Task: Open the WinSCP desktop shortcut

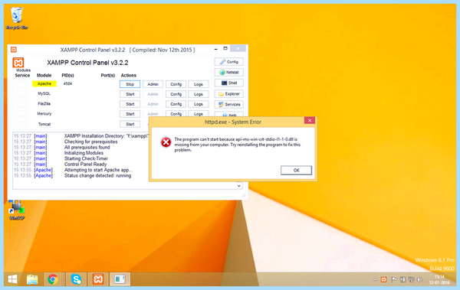Action: 17,210
